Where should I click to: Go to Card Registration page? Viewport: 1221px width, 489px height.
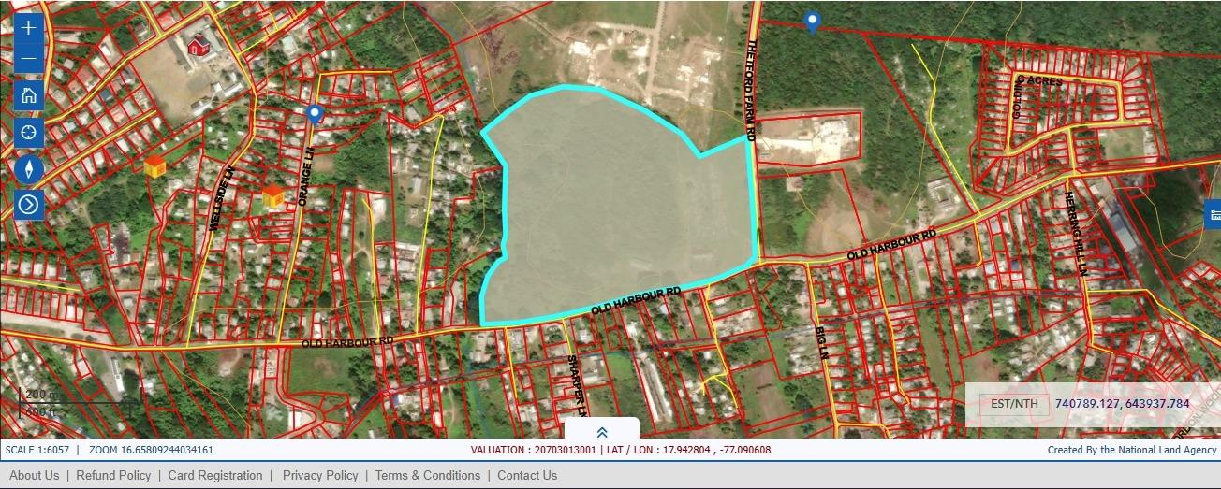point(215,475)
